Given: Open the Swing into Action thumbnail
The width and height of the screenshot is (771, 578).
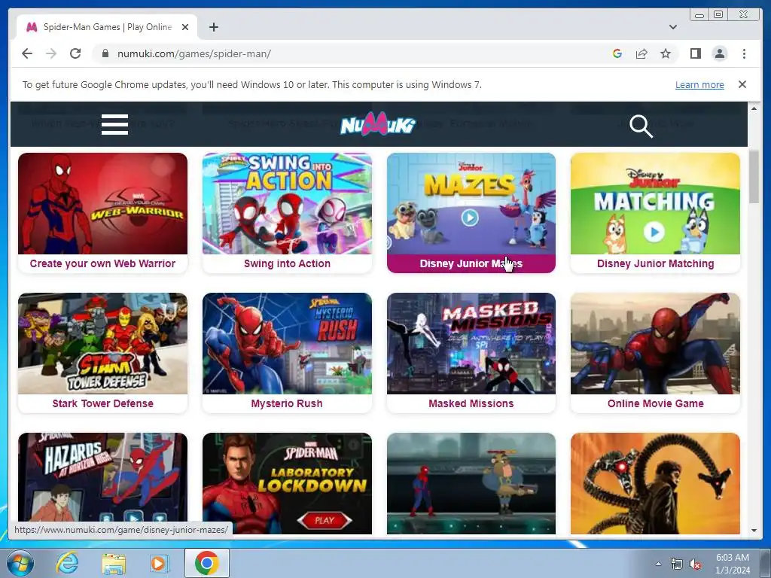Looking at the screenshot, I should pos(287,203).
